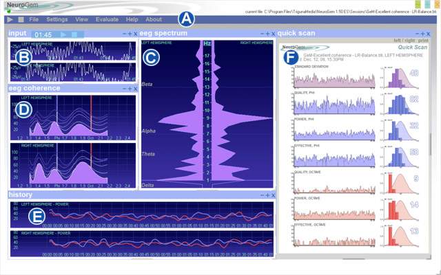Click the eeg coherence panel title
Viewport: 441px width, 275px height.
click(34, 88)
